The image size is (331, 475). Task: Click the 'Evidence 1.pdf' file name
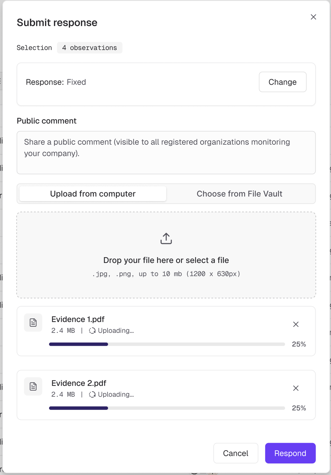click(x=78, y=319)
